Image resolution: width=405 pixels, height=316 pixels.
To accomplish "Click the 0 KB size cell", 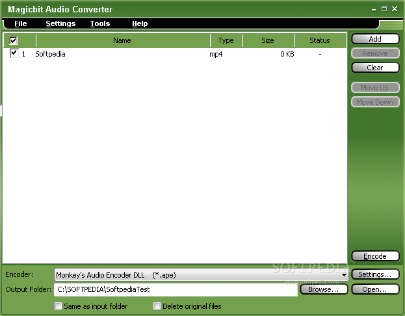I will (287, 54).
